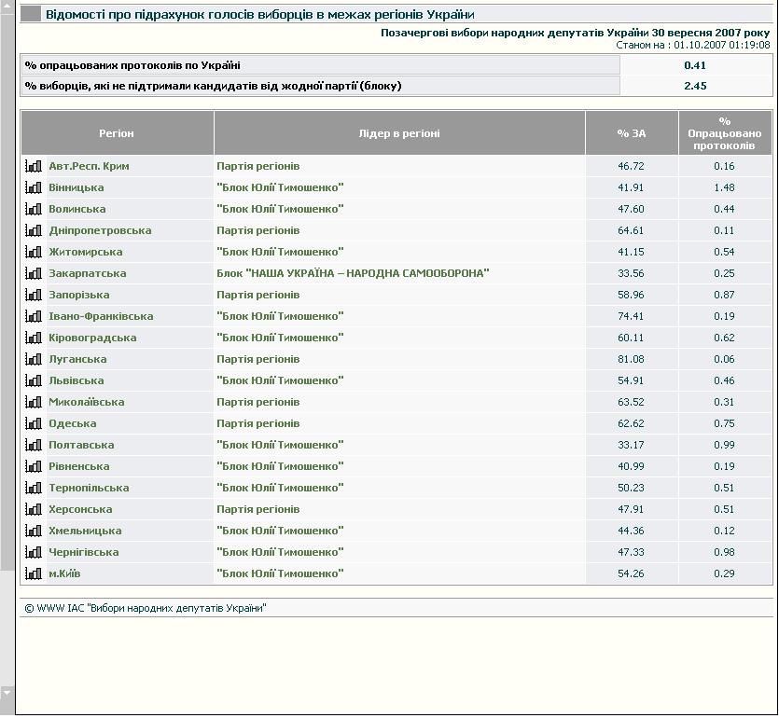Click the Регіон column header
The height and width of the screenshot is (718, 779).
(x=117, y=133)
